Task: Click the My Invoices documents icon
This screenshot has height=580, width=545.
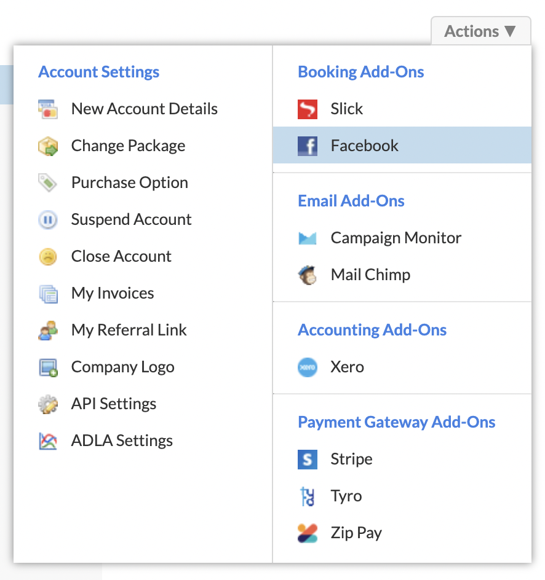Action: tap(48, 294)
